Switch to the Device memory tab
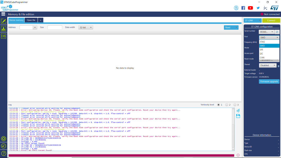281x158 pixels. tap(16, 20)
